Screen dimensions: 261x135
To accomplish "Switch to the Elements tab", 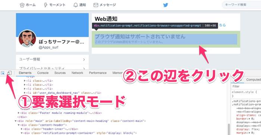I will point(25,73).
